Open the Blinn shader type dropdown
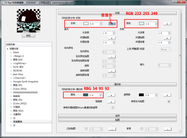The height and width of the screenshot is (138, 187). (x=166, y=49)
